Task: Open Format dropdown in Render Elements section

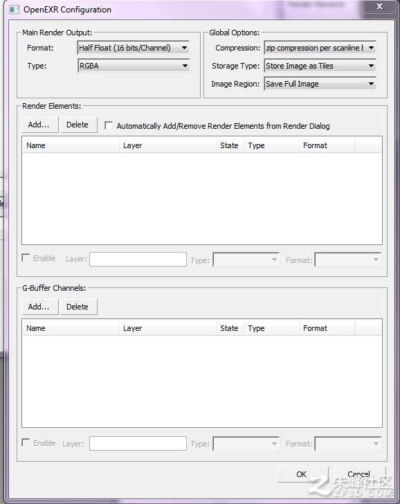Action: (x=348, y=260)
